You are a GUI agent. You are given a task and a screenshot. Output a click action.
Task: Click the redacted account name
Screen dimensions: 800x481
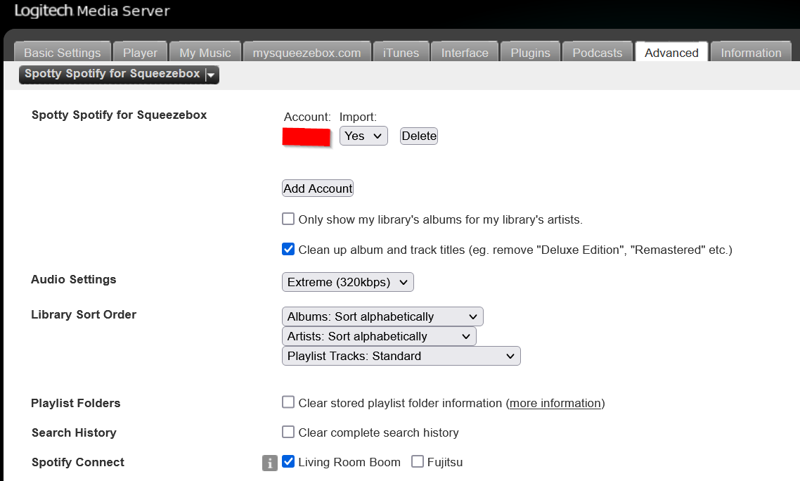point(306,137)
